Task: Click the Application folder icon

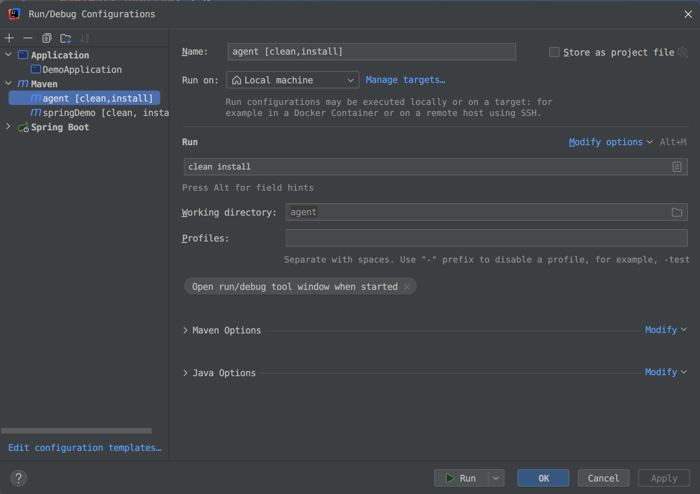Action: click(23, 55)
